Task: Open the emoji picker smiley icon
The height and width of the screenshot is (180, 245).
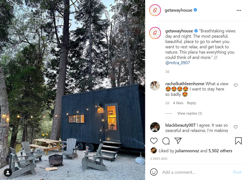Action: pos(154,172)
